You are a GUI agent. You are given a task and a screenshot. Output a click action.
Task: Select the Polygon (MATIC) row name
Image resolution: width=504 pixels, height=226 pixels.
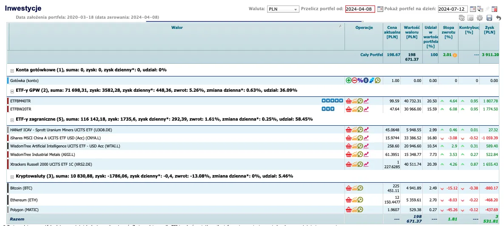coord(24,209)
